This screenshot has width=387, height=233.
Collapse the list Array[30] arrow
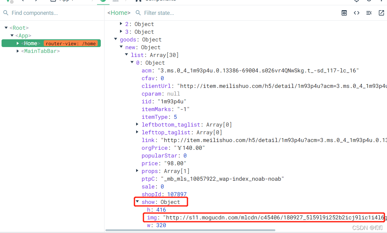(x=127, y=55)
